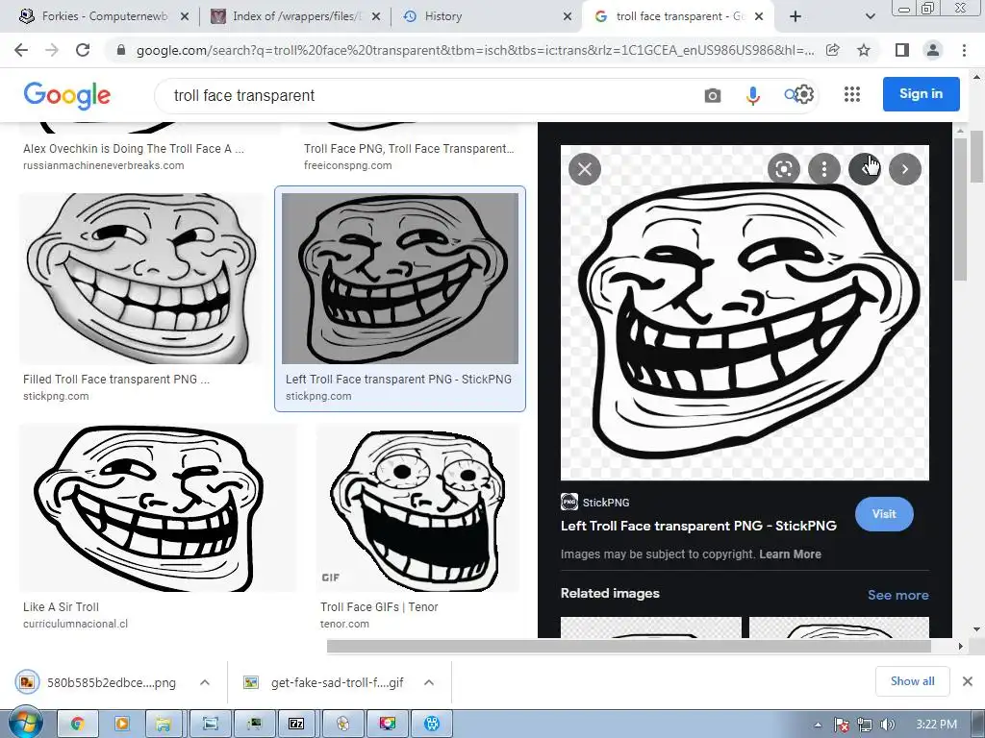Open three-dot options on preview image
The image size is (985, 738).
[x=824, y=169]
